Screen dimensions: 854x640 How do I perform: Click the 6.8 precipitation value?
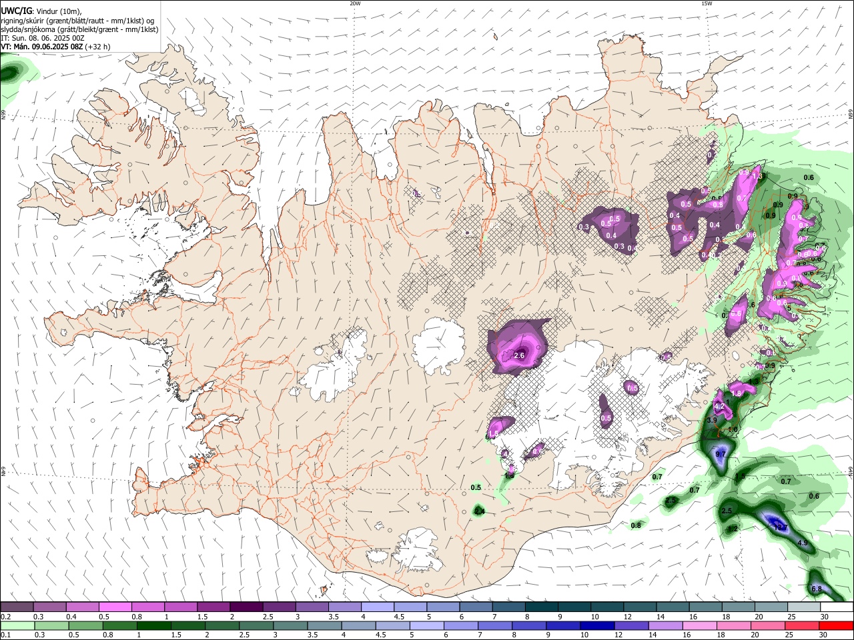(817, 589)
